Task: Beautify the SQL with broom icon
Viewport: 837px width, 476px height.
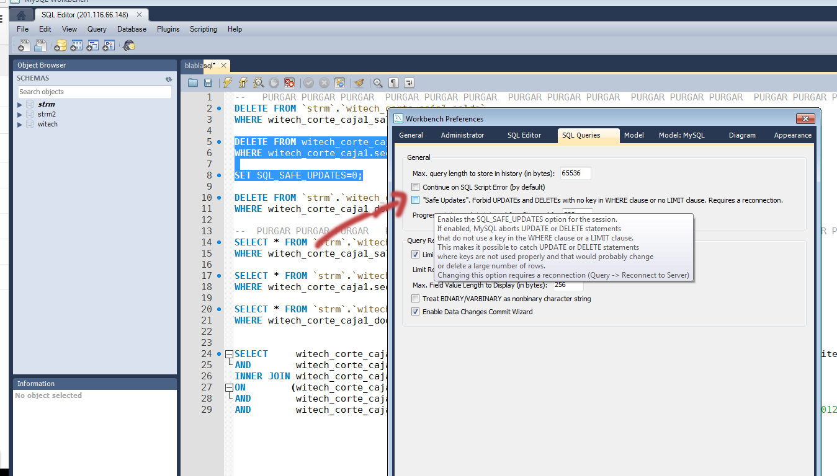Action: 359,82
